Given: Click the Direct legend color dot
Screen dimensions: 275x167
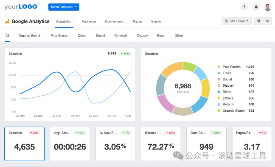Looking at the screenshot, I should pos(219,92).
